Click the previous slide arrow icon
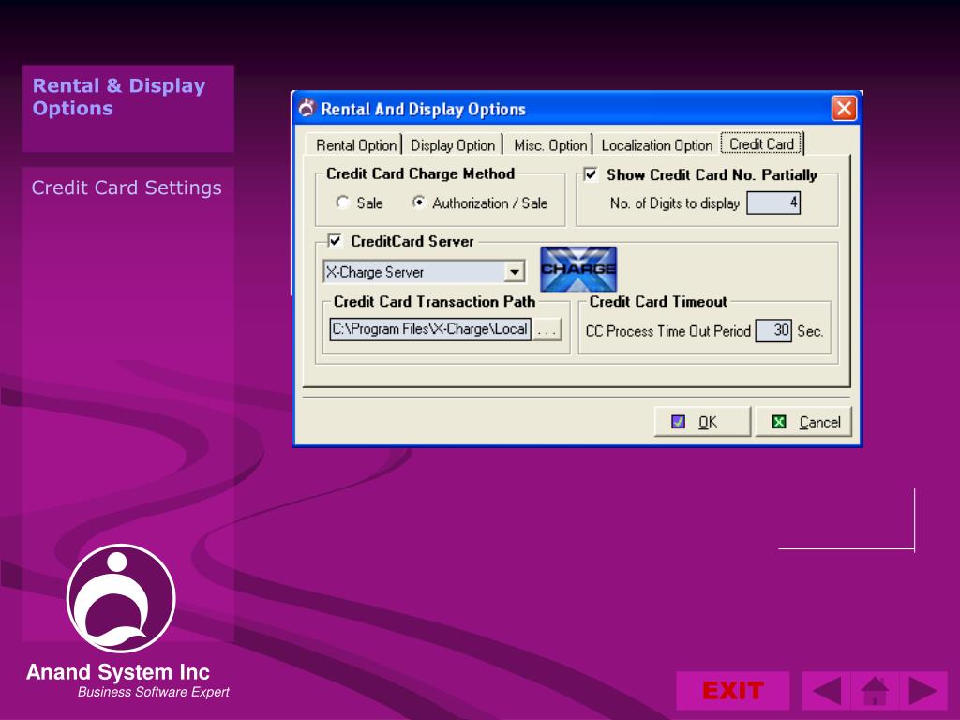The width and height of the screenshot is (960, 720). pyautogui.click(x=826, y=691)
